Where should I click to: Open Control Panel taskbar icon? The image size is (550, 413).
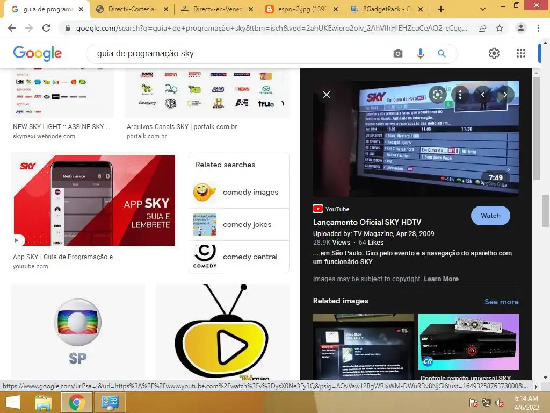[x=110, y=402]
